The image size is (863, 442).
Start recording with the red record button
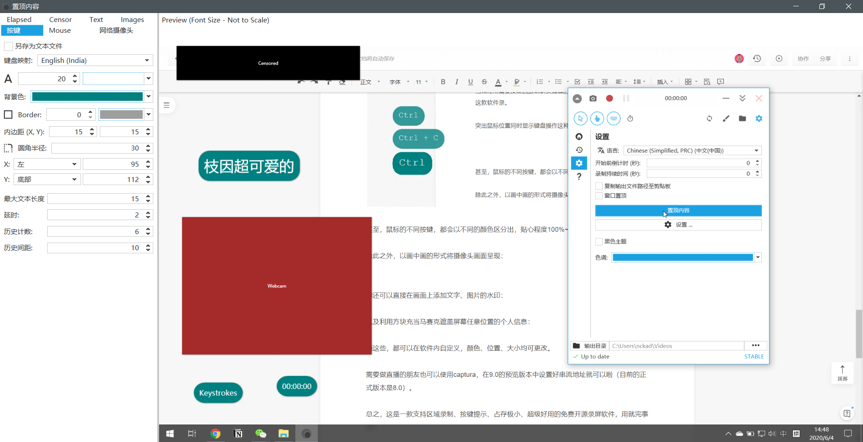pos(609,98)
